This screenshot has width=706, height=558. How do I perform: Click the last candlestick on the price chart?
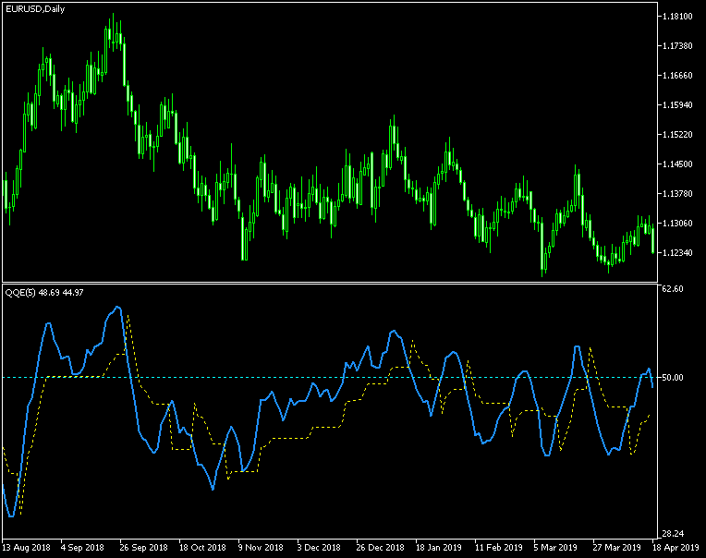point(653,238)
